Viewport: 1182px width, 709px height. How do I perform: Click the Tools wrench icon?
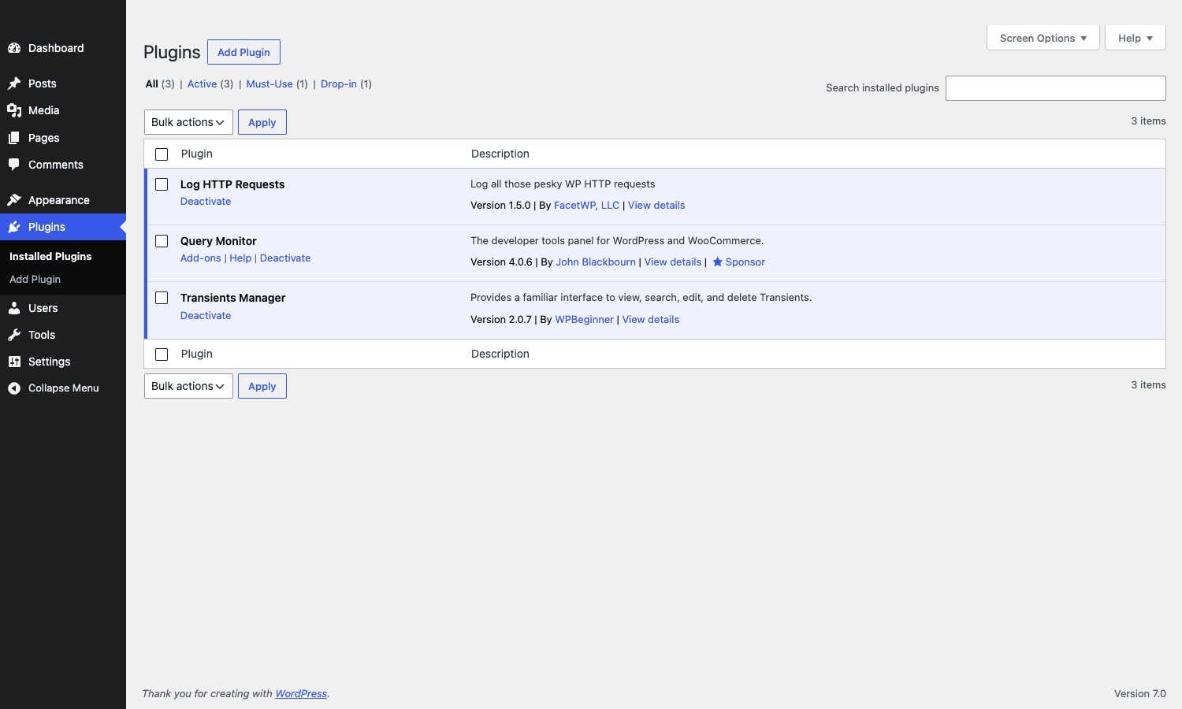pyautogui.click(x=14, y=335)
